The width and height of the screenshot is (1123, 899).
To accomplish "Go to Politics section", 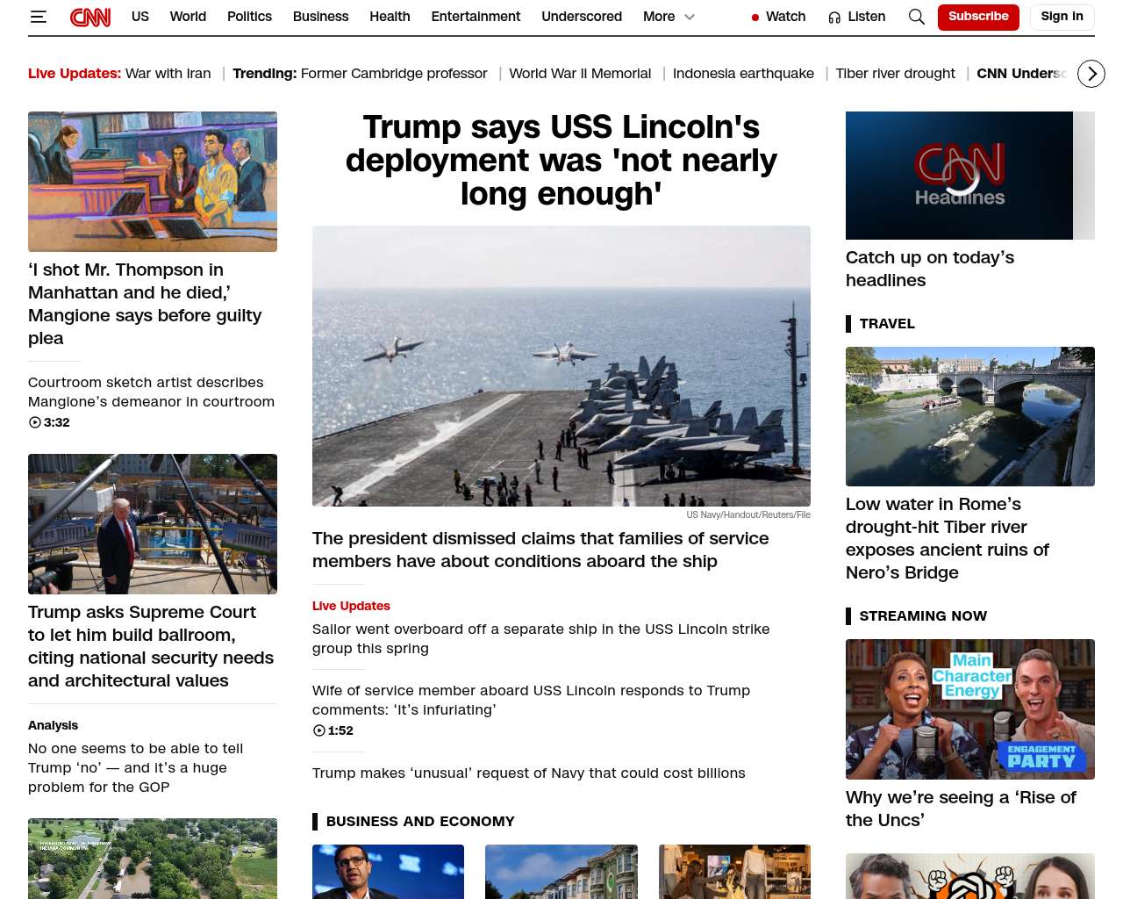I will pos(249,17).
